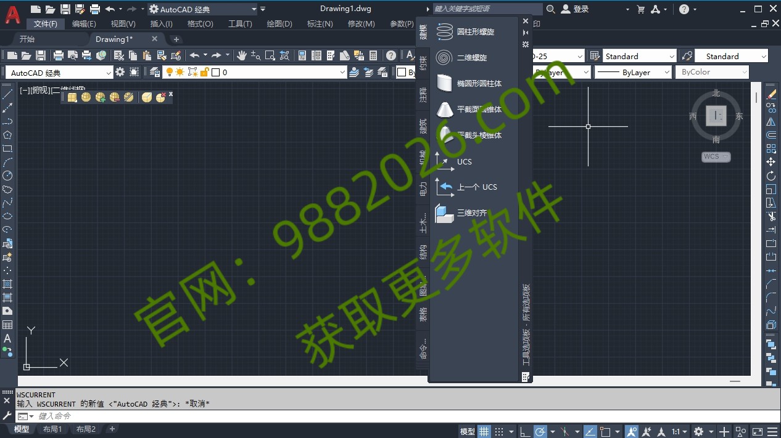Toggle annotation visibility in status bar
The height and width of the screenshot is (438, 781).
click(632, 431)
